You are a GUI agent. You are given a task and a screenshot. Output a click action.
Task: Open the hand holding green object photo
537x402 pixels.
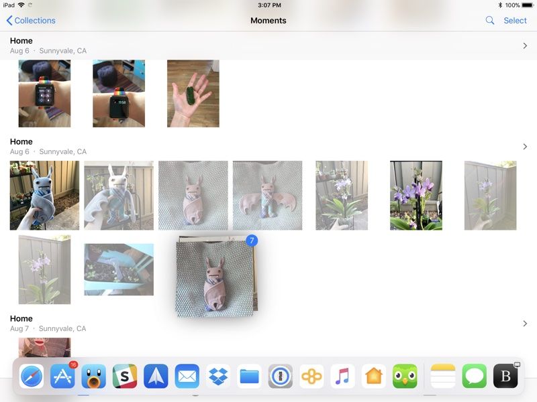click(x=193, y=94)
